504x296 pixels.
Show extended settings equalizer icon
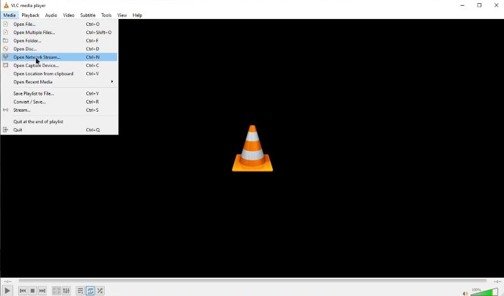(x=66, y=290)
